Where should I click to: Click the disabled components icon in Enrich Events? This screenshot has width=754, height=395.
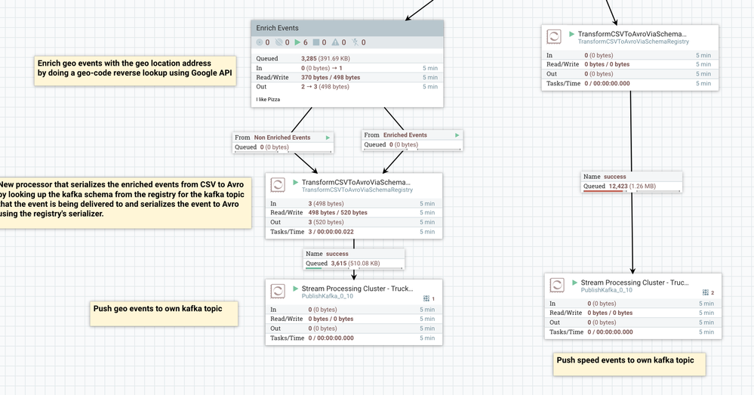coord(355,42)
